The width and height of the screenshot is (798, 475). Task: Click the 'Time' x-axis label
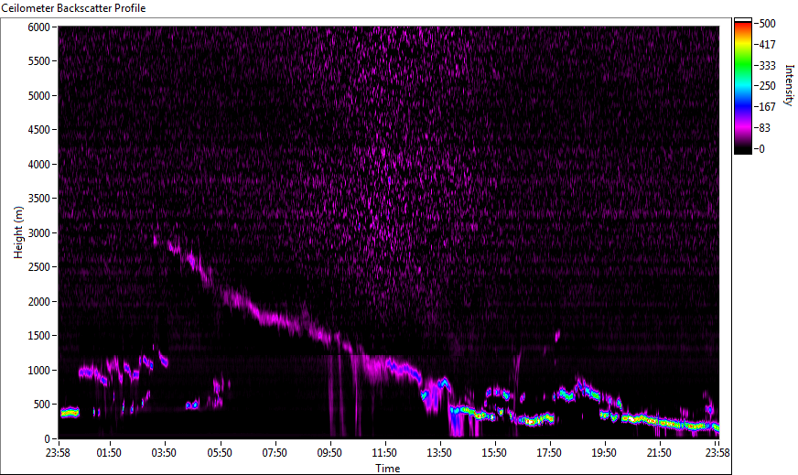[x=388, y=469]
